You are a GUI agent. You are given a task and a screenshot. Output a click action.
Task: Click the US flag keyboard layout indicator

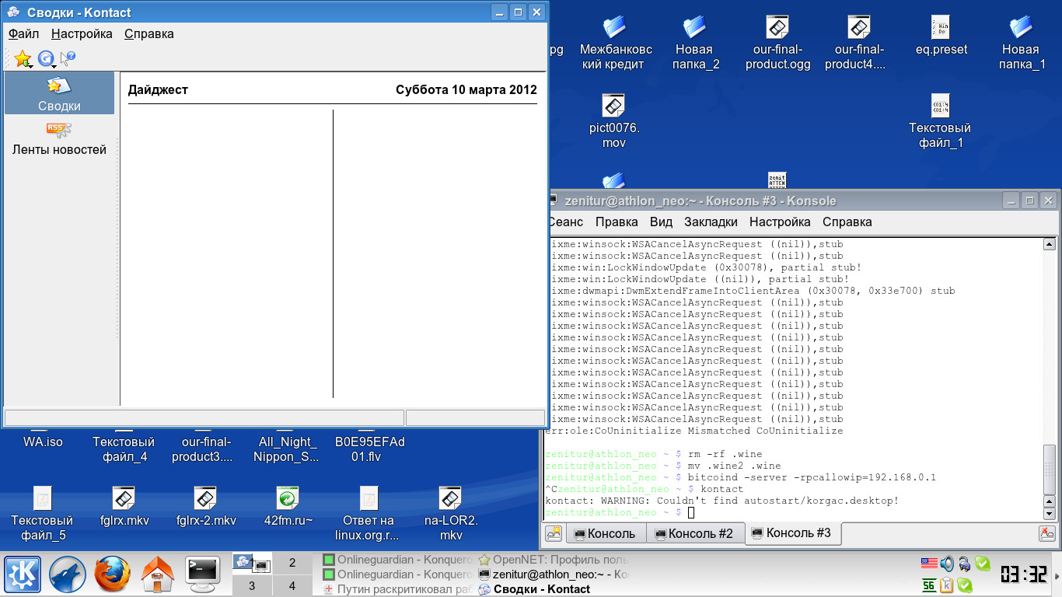pyautogui.click(x=928, y=564)
